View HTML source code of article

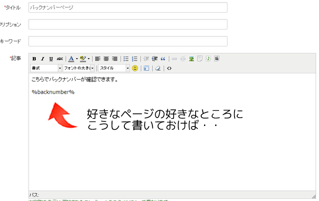(169, 68)
